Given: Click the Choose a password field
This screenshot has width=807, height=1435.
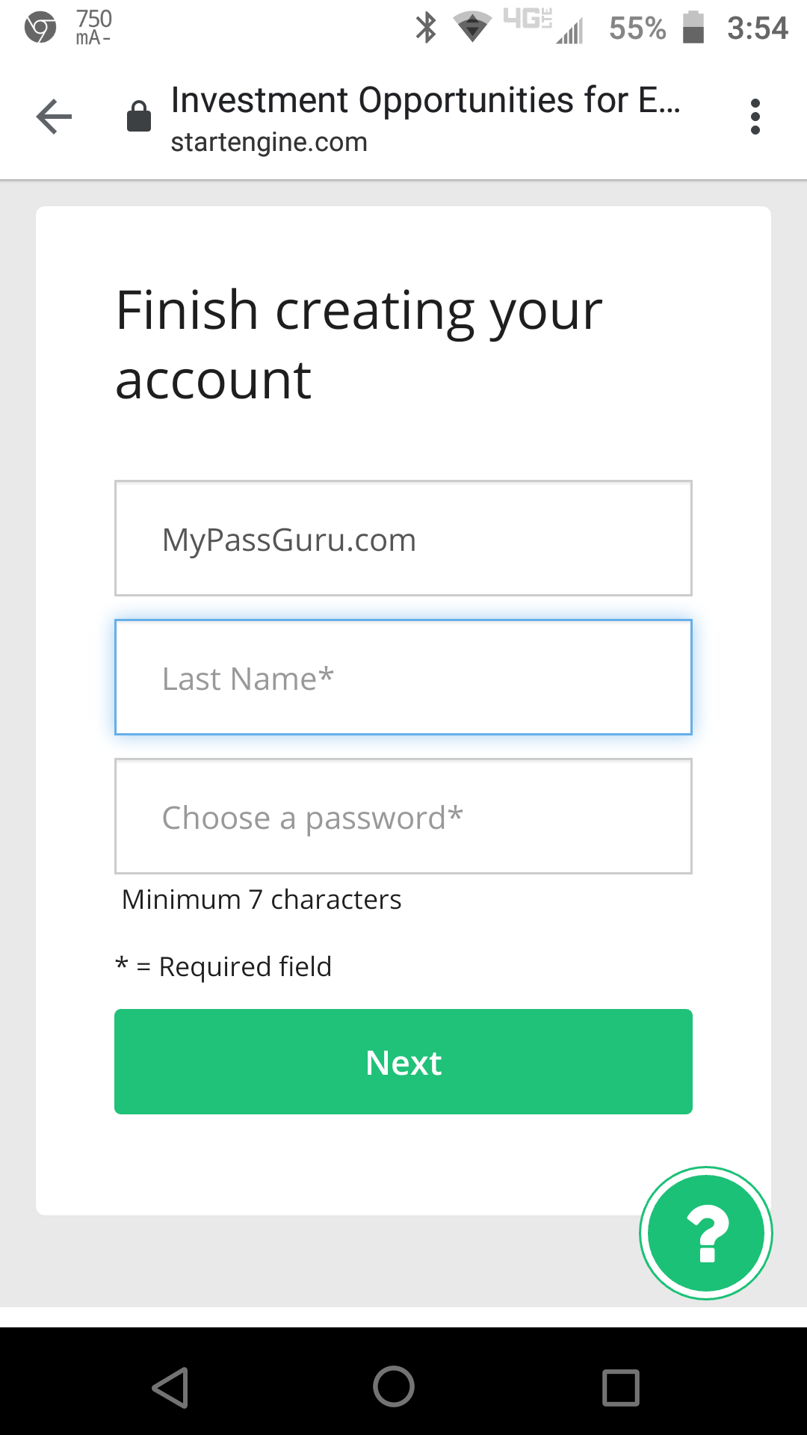Looking at the screenshot, I should tap(403, 817).
